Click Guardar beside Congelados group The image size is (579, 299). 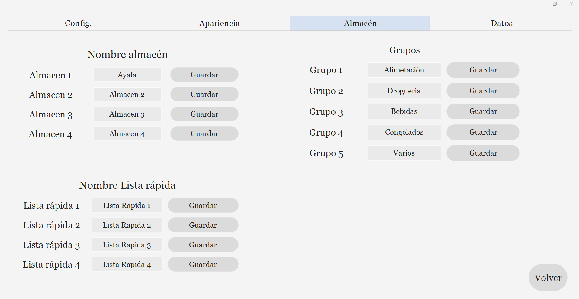point(483,132)
